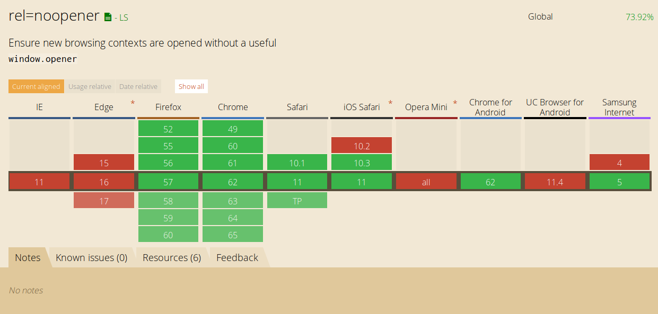
Task: Select the Edge 17 version cell
Action: (104, 201)
